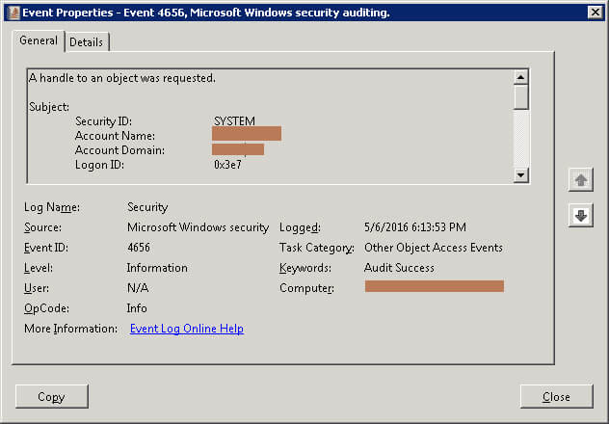
Task: Click the description scrollbar down arrow
Action: click(x=520, y=174)
